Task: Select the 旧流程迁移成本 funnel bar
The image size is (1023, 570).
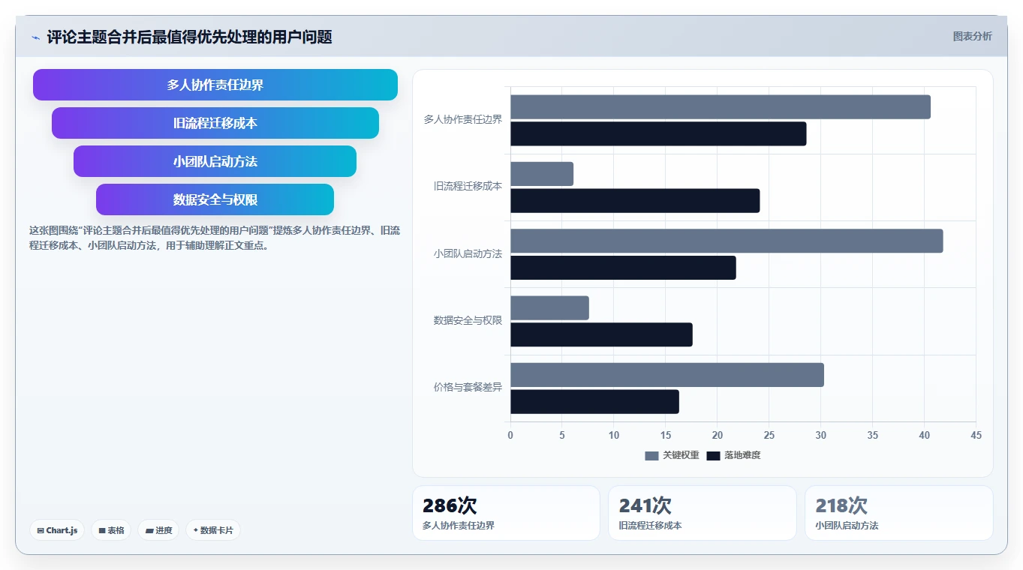Action: 215,123
